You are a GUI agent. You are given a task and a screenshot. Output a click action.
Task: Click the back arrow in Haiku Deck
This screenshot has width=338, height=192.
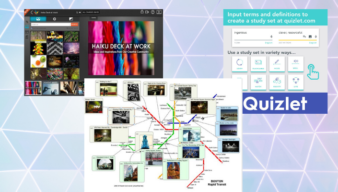(x=32, y=12)
